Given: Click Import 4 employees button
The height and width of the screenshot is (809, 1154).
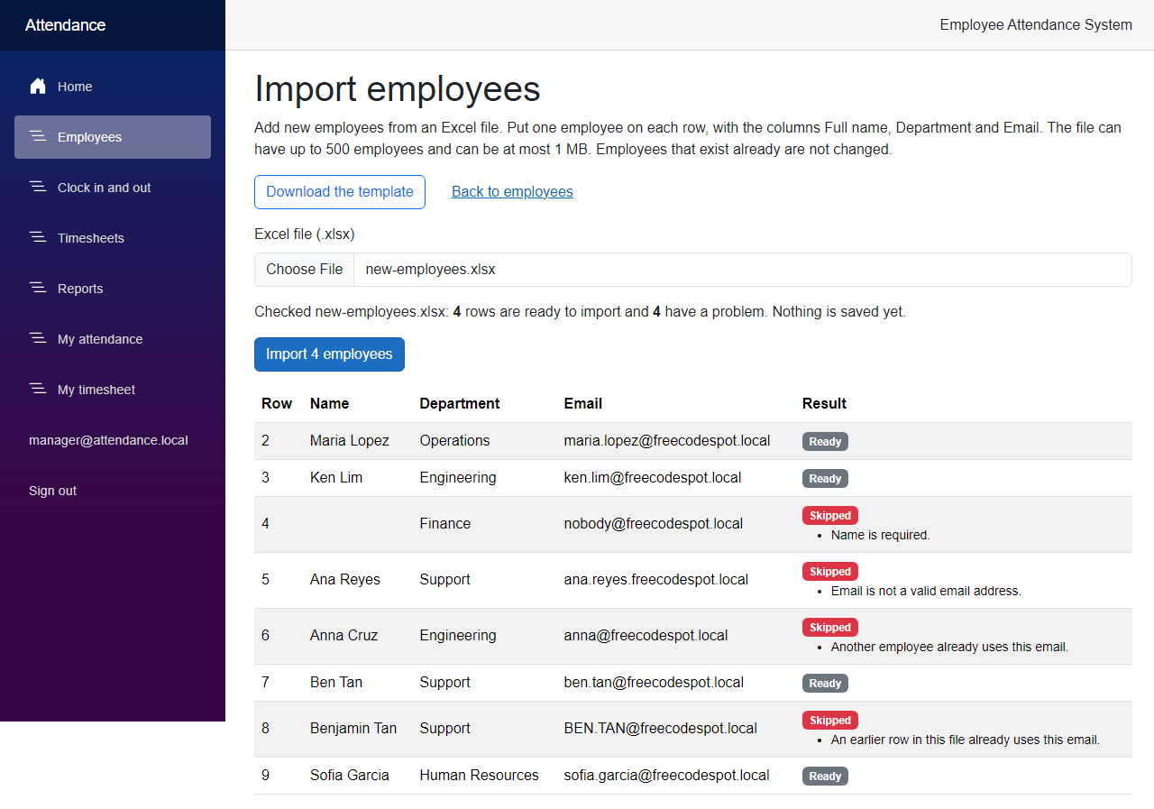Looking at the screenshot, I should point(329,354).
